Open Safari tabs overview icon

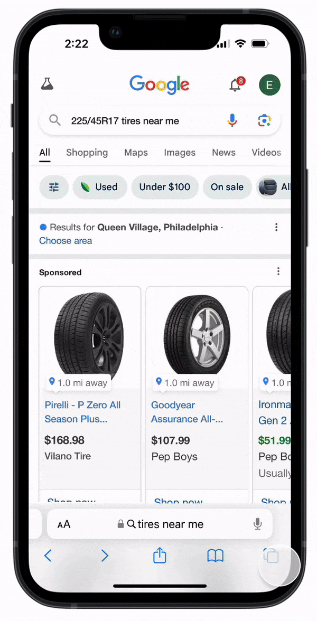[271, 556]
